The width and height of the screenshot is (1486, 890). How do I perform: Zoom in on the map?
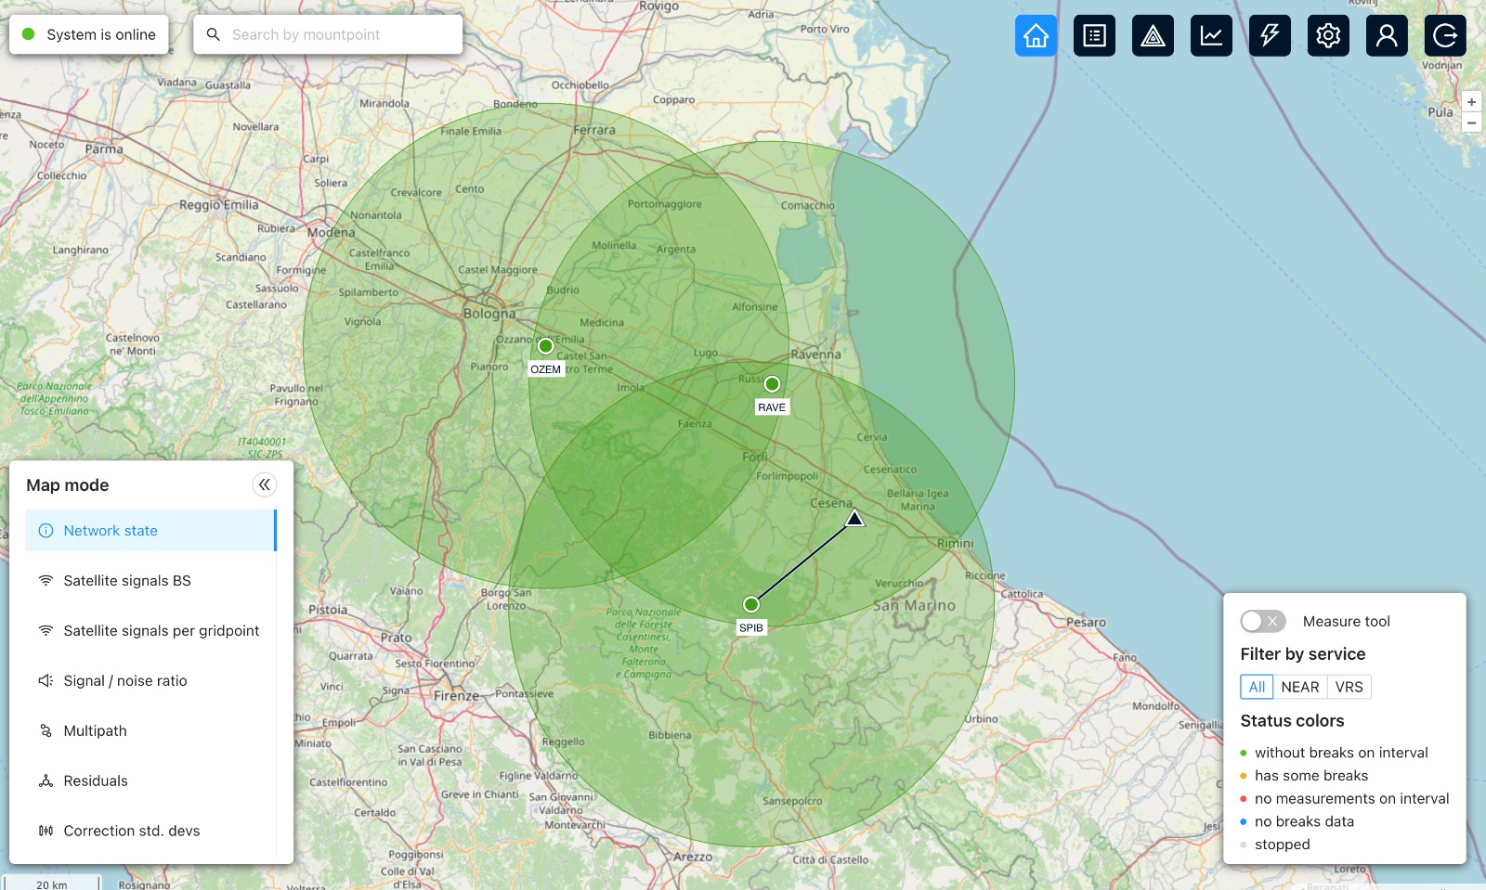click(1471, 102)
